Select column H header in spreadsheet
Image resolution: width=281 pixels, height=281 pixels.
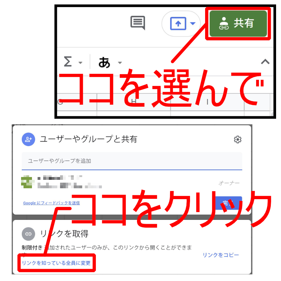coord(134,102)
